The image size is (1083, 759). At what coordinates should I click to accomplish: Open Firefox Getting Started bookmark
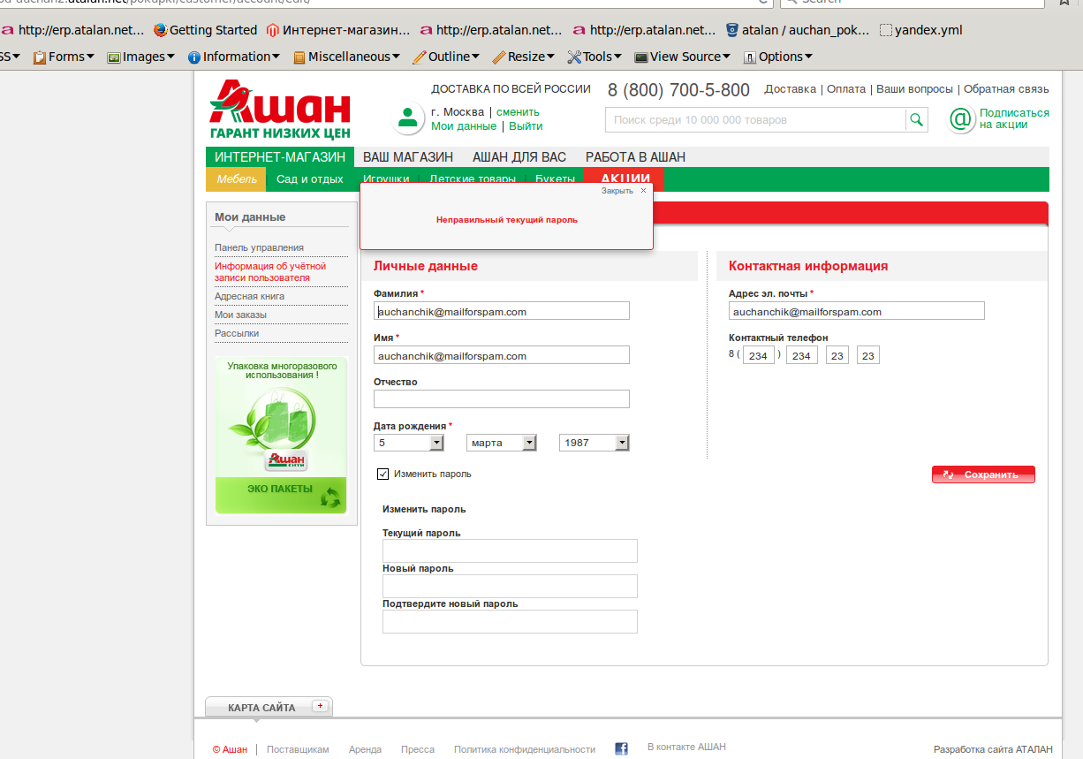(x=205, y=30)
